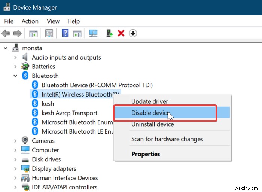Choose Uninstall device from context menu
The image size is (262, 192).
173,124
